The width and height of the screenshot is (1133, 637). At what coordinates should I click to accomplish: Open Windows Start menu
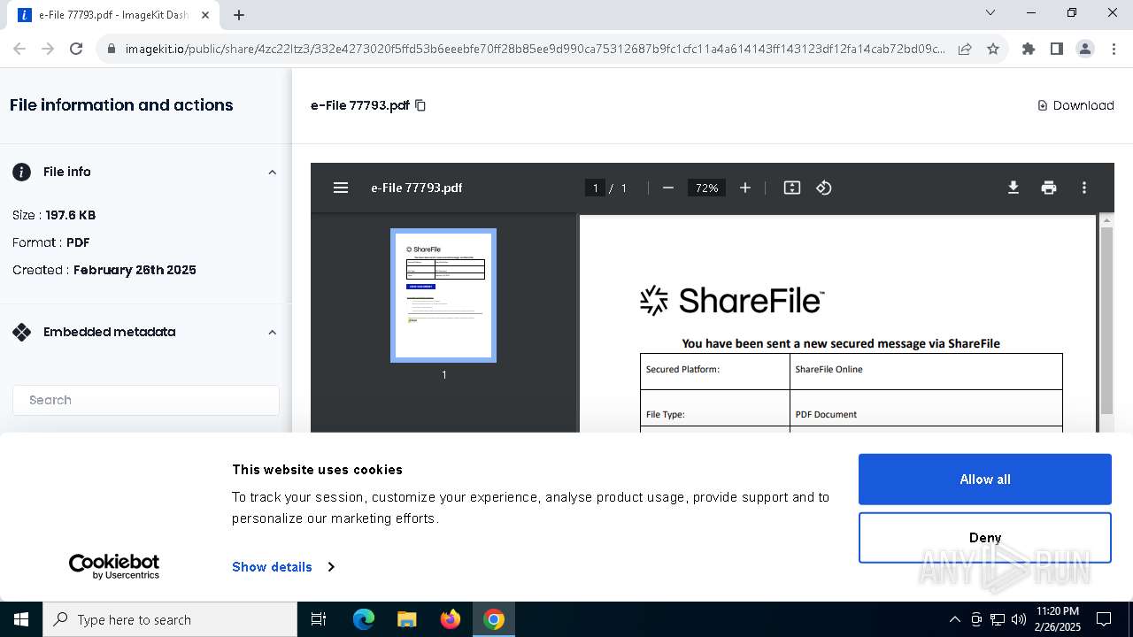[21, 619]
